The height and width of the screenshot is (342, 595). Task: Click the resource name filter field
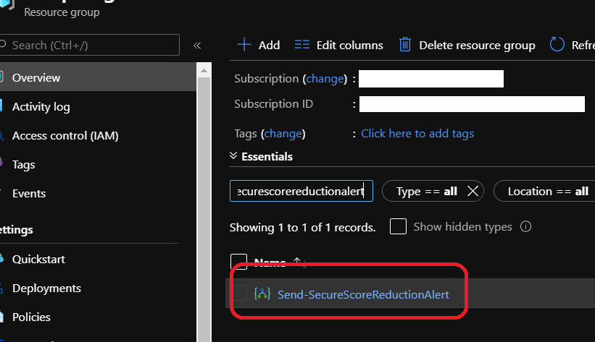click(x=301, y=191)
